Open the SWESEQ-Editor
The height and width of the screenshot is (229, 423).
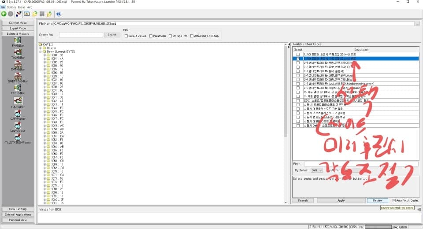(x=18, y=76)
